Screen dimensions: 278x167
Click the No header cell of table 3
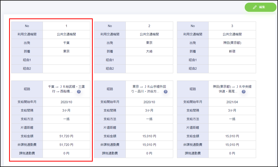tap(193, 26)
